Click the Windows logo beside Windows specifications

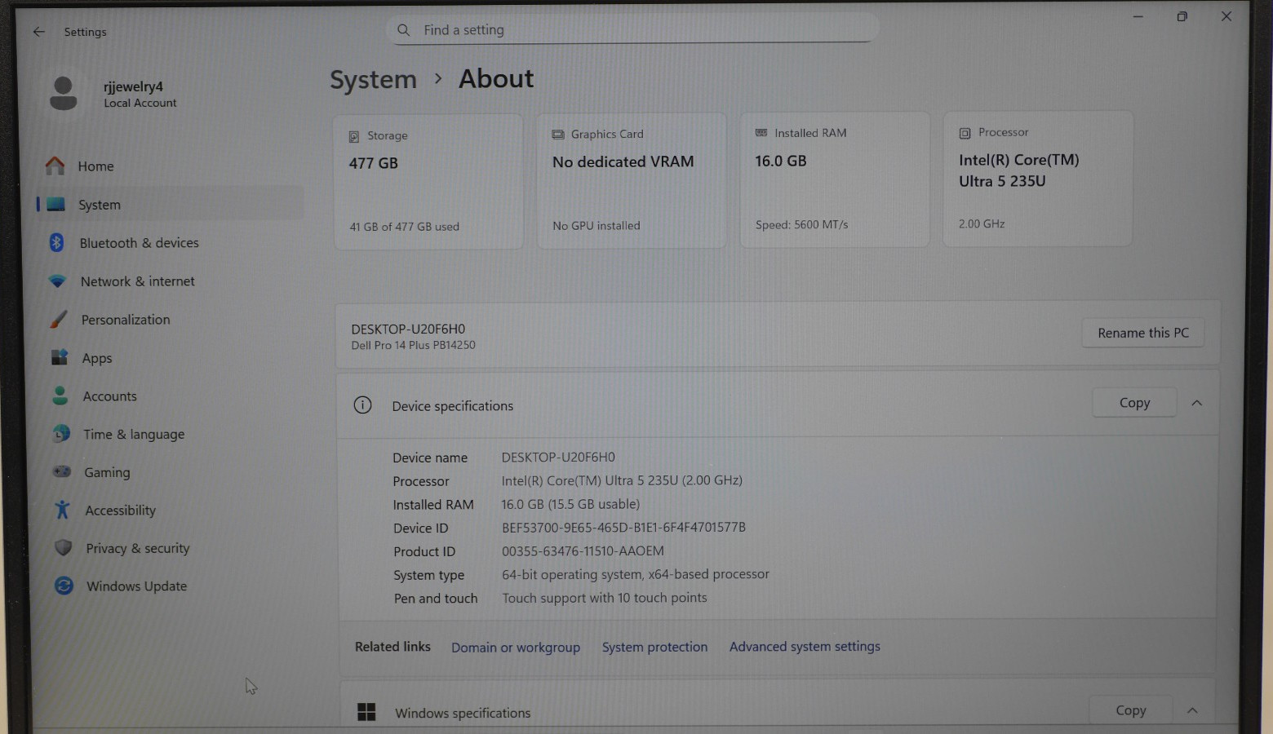[x=366, y=712]
